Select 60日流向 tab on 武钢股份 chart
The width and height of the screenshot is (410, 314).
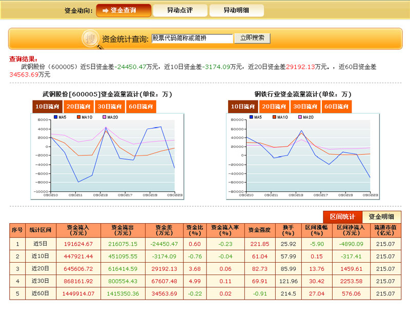140,107
